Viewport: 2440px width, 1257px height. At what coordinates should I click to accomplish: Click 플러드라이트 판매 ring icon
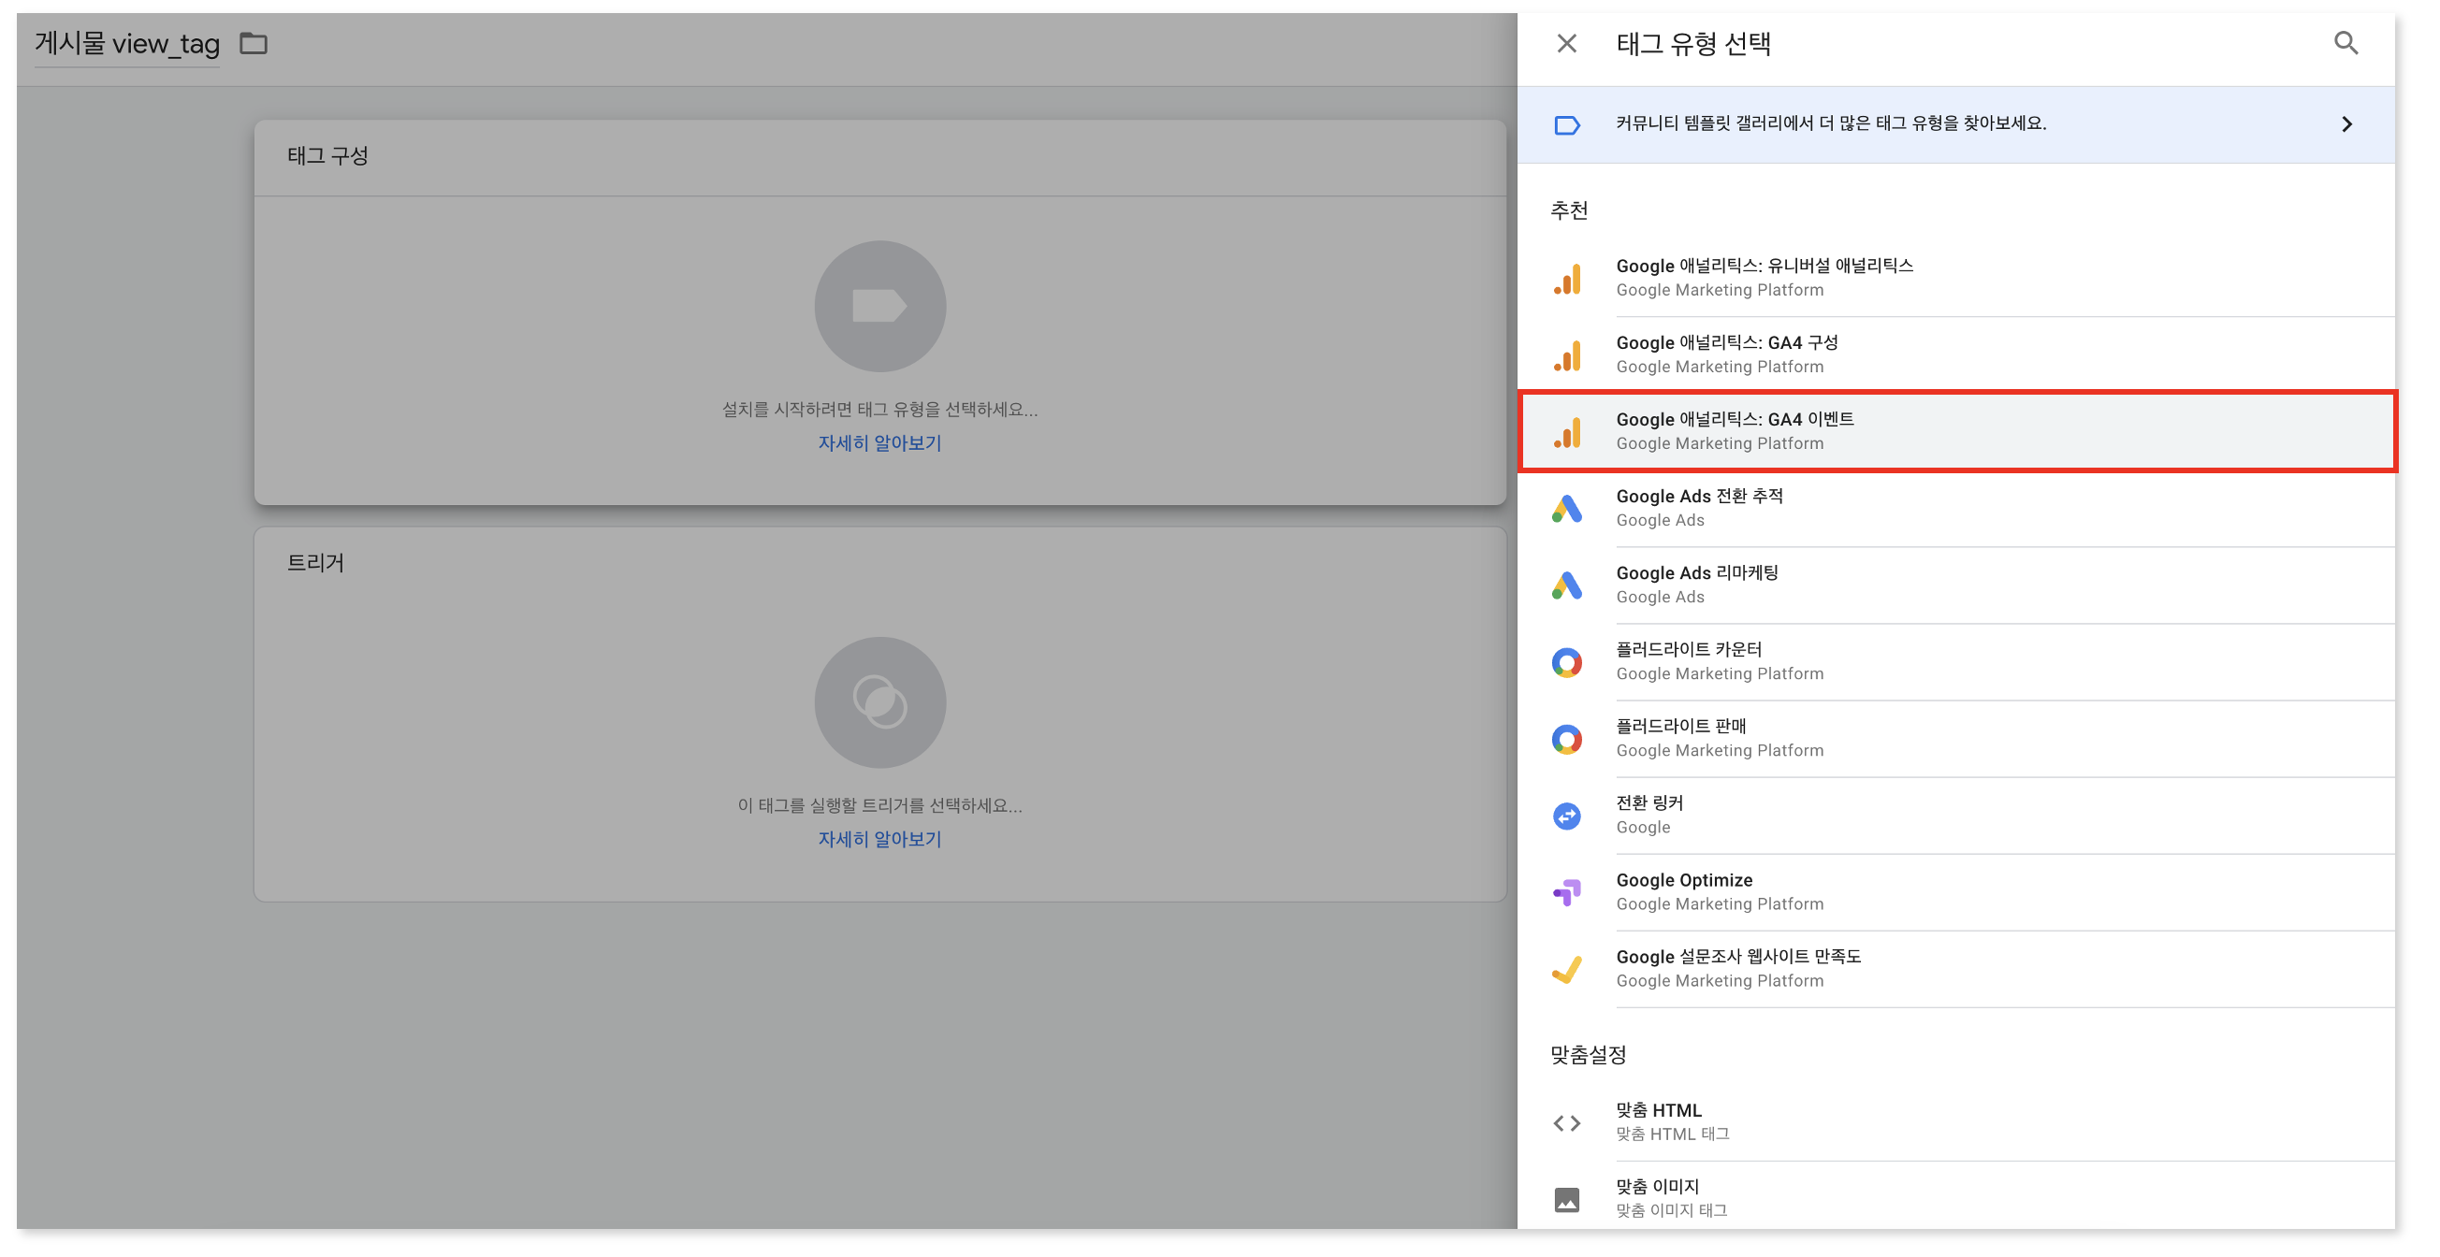coord(1567,739)
